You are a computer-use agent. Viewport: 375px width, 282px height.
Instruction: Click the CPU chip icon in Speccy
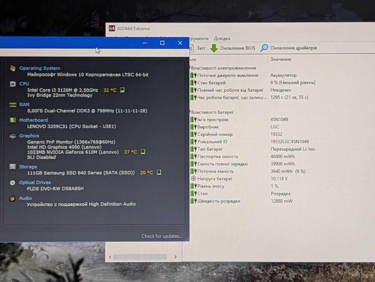(x=12, y=84)
